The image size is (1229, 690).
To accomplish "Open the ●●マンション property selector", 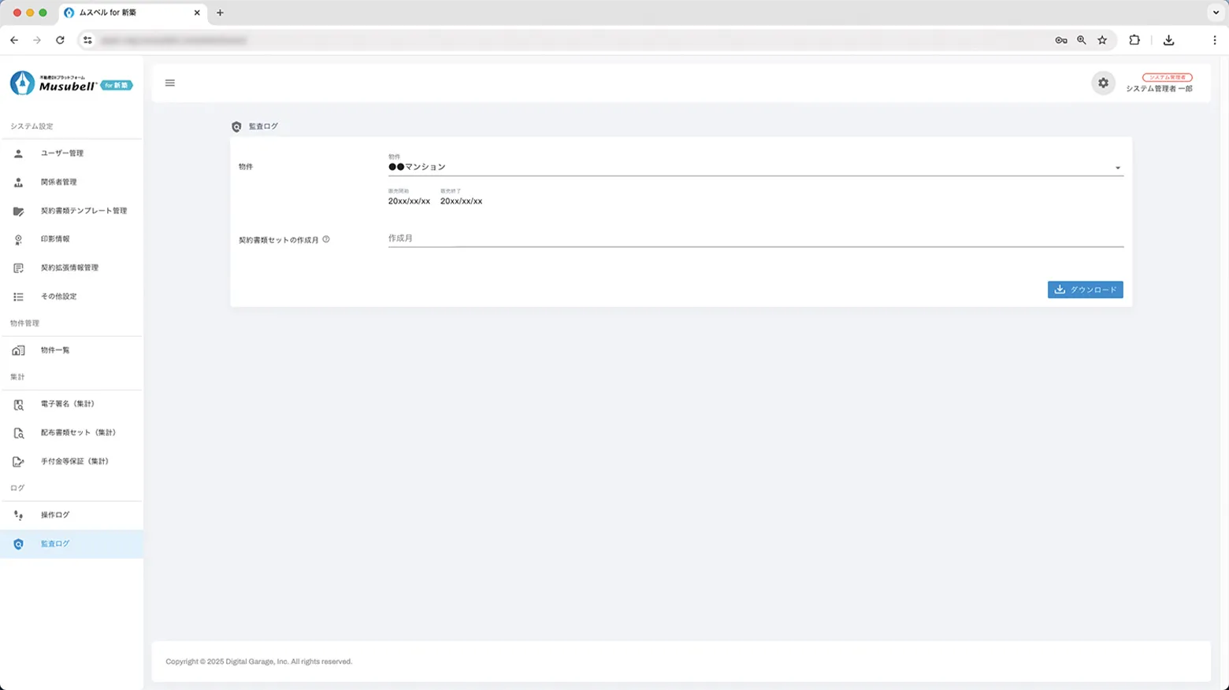I will [x=748, y=167].
